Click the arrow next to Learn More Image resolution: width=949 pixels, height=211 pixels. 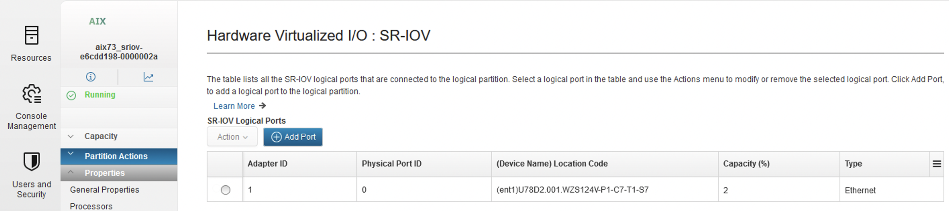click(x=262, y=106)
